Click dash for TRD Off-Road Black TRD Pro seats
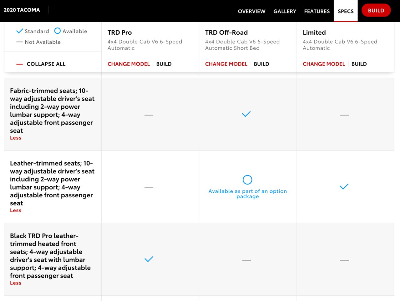 click(x=247, y=260)
